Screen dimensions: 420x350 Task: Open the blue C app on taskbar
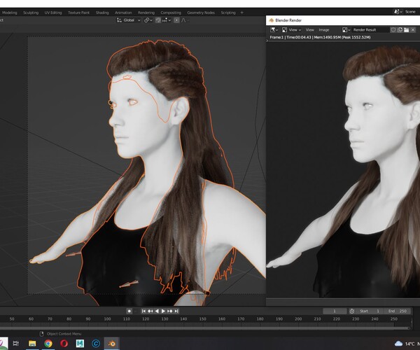pyautogui.click(x=96, y=343)
